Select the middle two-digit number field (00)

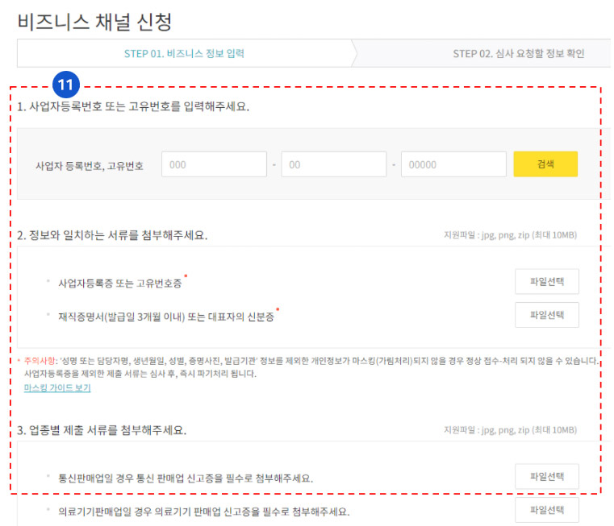(x=333, y=164)
